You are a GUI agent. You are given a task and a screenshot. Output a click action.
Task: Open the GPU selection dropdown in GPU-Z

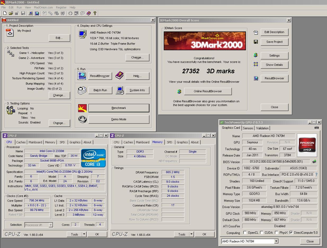[276, 241]
